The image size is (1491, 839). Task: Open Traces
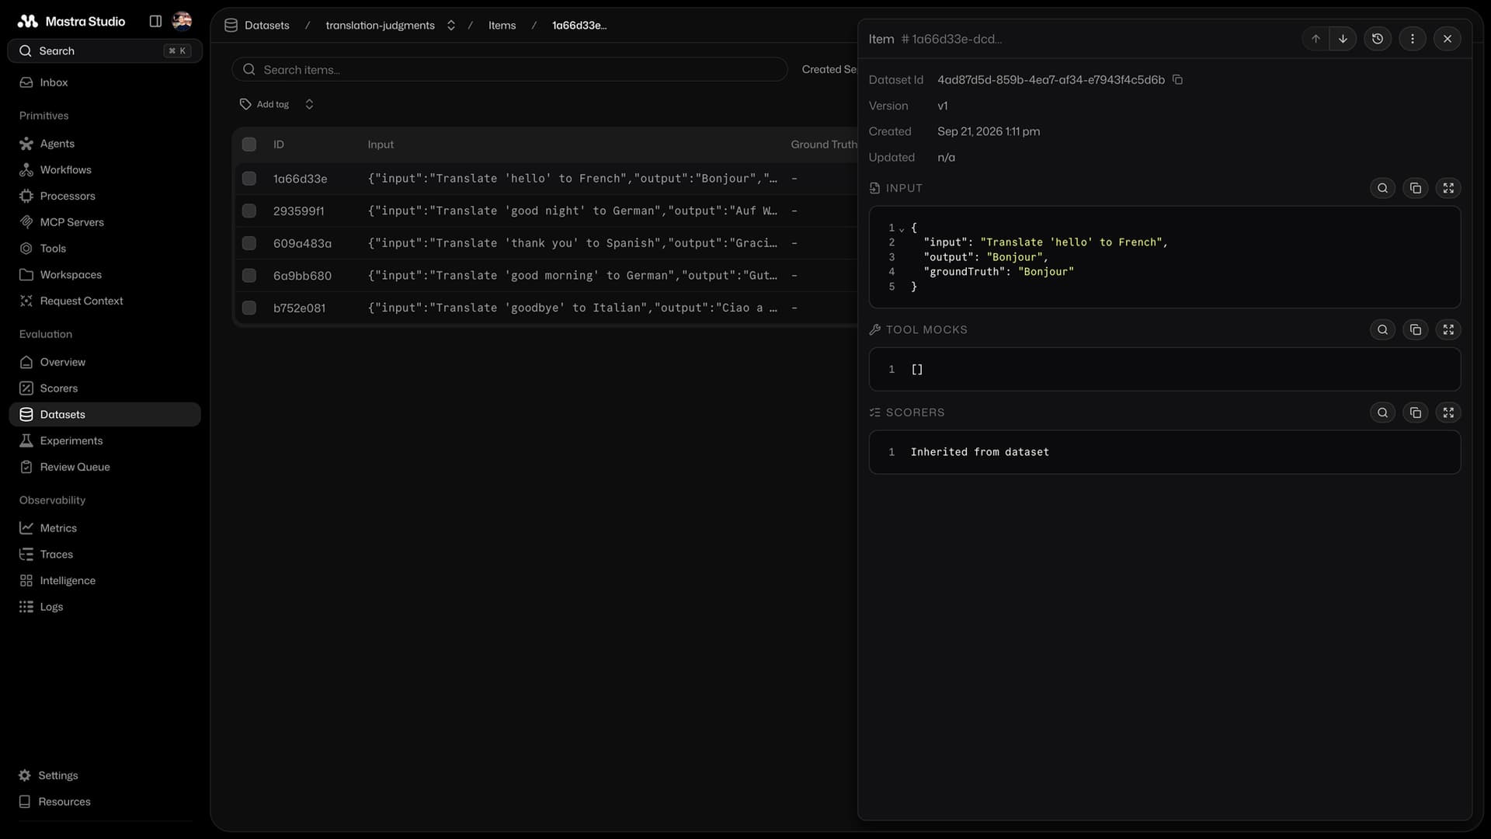tap(105, 555)
